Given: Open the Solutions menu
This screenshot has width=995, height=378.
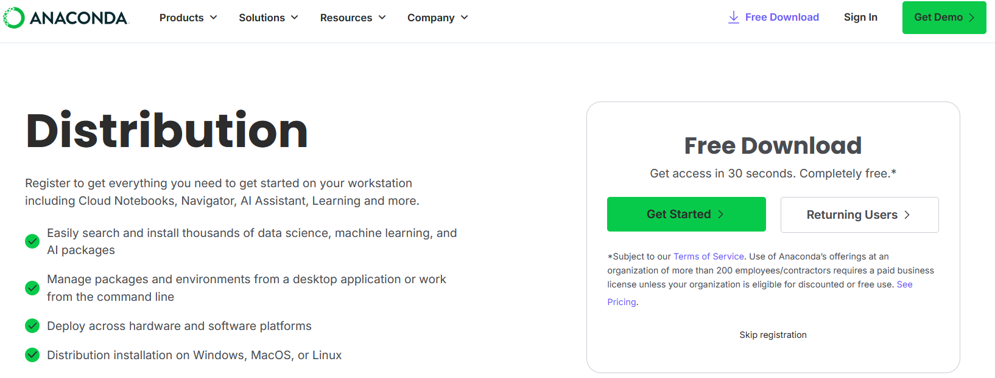Looking at the screenshot, I should point(269,18).
